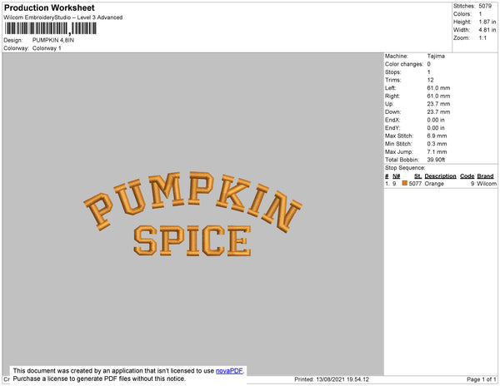The width and height of the screenshot is (500, 386).
Task: Select the Up value 23.7 mm
Action: tap(439, 104)
